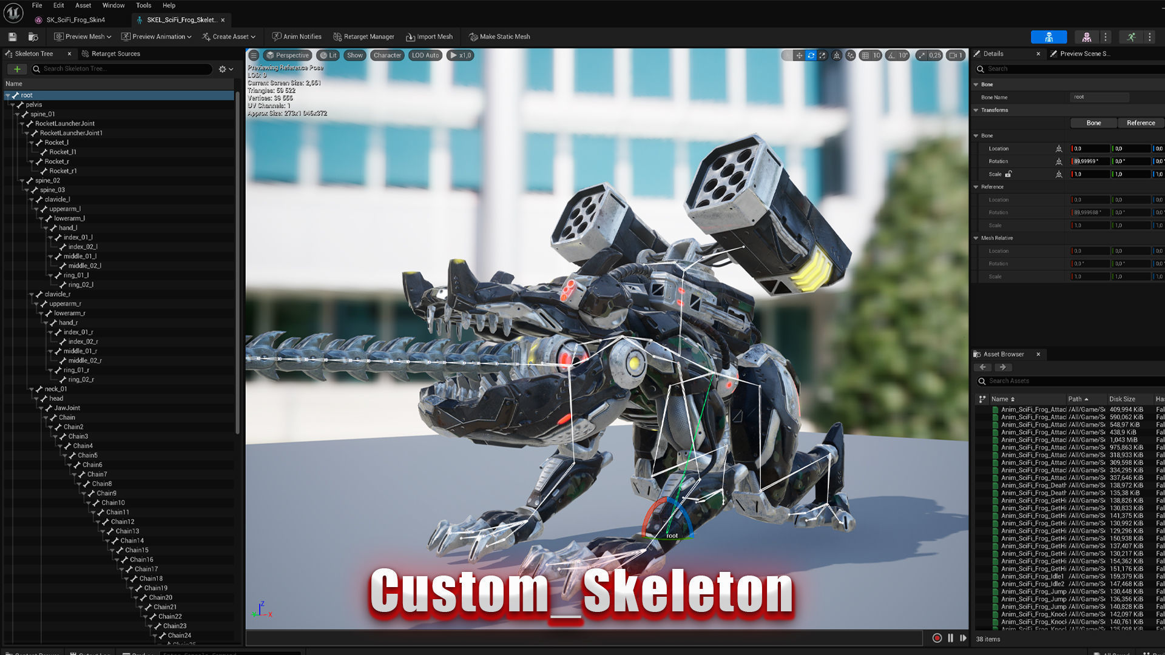Select the translate (move) gizmo tool
Screen dimensions: 1165x655
point(799,55)
